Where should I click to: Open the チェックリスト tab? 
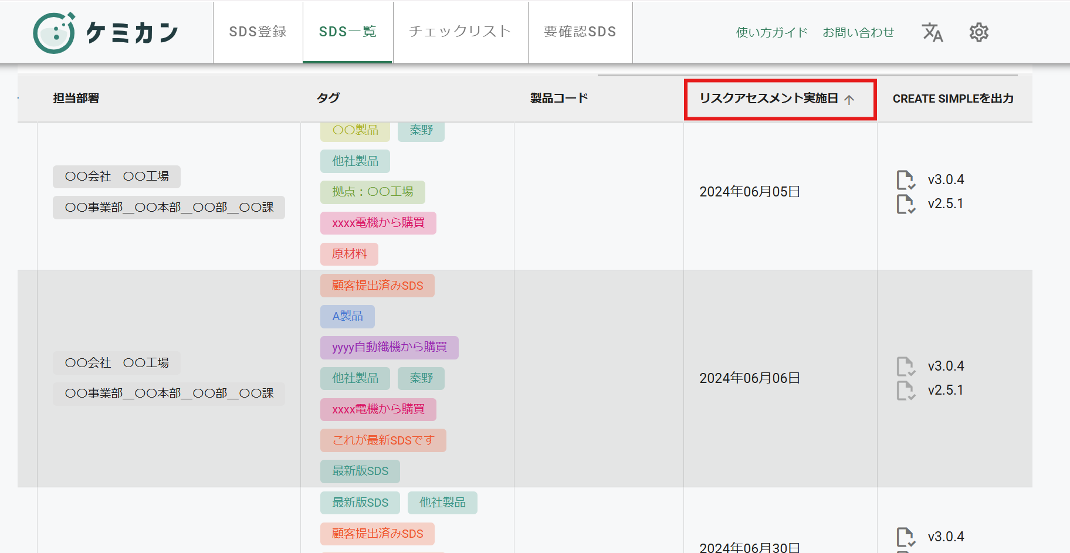click(460, 32)
